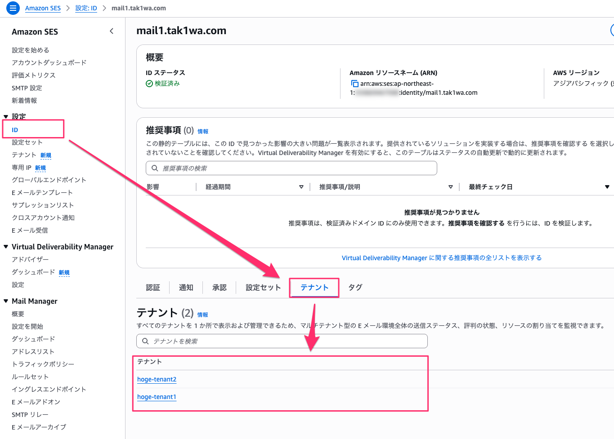The width and height of the screenshot is (614, 439).
Task: Open 設定セット in the sidebar
Action: pos(27,142)
